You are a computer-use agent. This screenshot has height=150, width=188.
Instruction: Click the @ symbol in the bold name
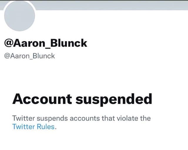9,43
